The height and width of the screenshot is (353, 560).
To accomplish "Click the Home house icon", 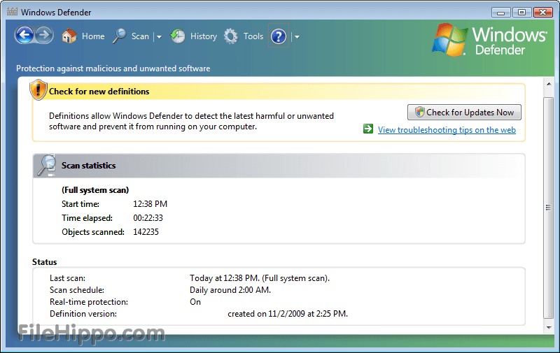I will [69, 36].
